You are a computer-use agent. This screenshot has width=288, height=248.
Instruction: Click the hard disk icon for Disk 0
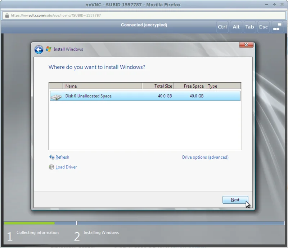click(x=56, y=96)
